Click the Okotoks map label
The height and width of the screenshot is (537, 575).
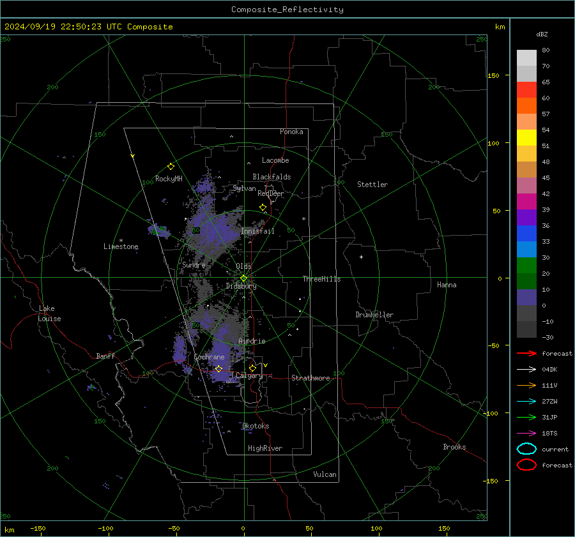coord(256,426)
